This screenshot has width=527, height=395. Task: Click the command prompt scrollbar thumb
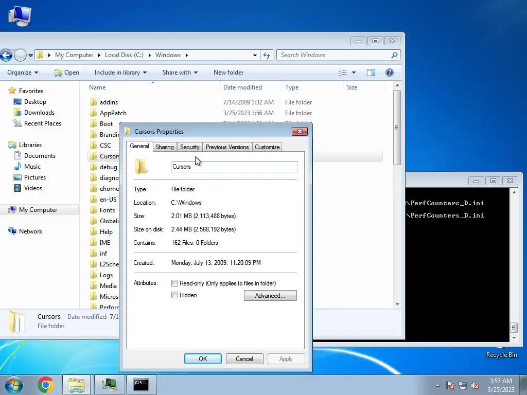tap(514, 327)
